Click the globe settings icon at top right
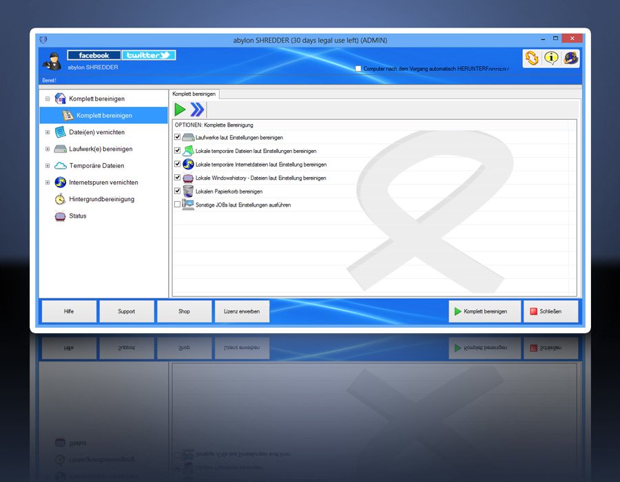The height and width of the screenshot is (482, 620). tap(570, 59)
